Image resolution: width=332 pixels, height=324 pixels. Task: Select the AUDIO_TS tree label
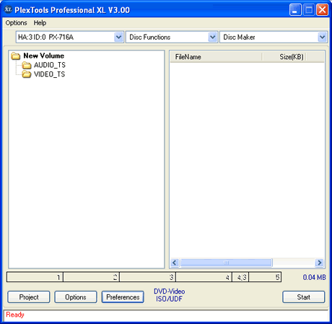pos(50,65)
